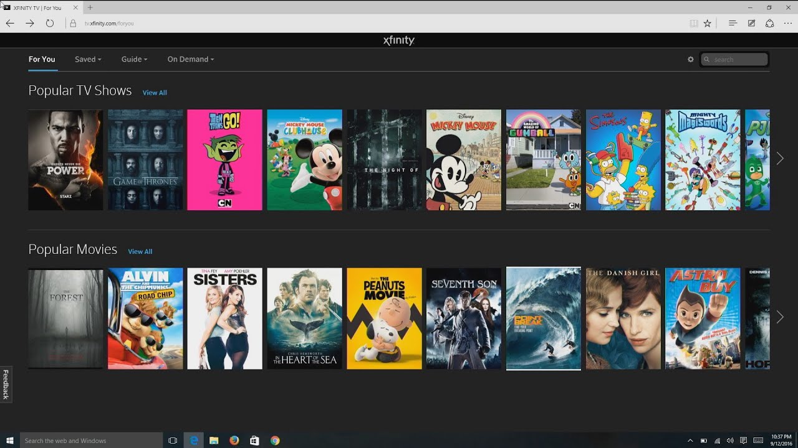The width and height of the screenshot is (798, 448).
Task: Open a new browser tab with plus
Action: (x=90, y=7)
